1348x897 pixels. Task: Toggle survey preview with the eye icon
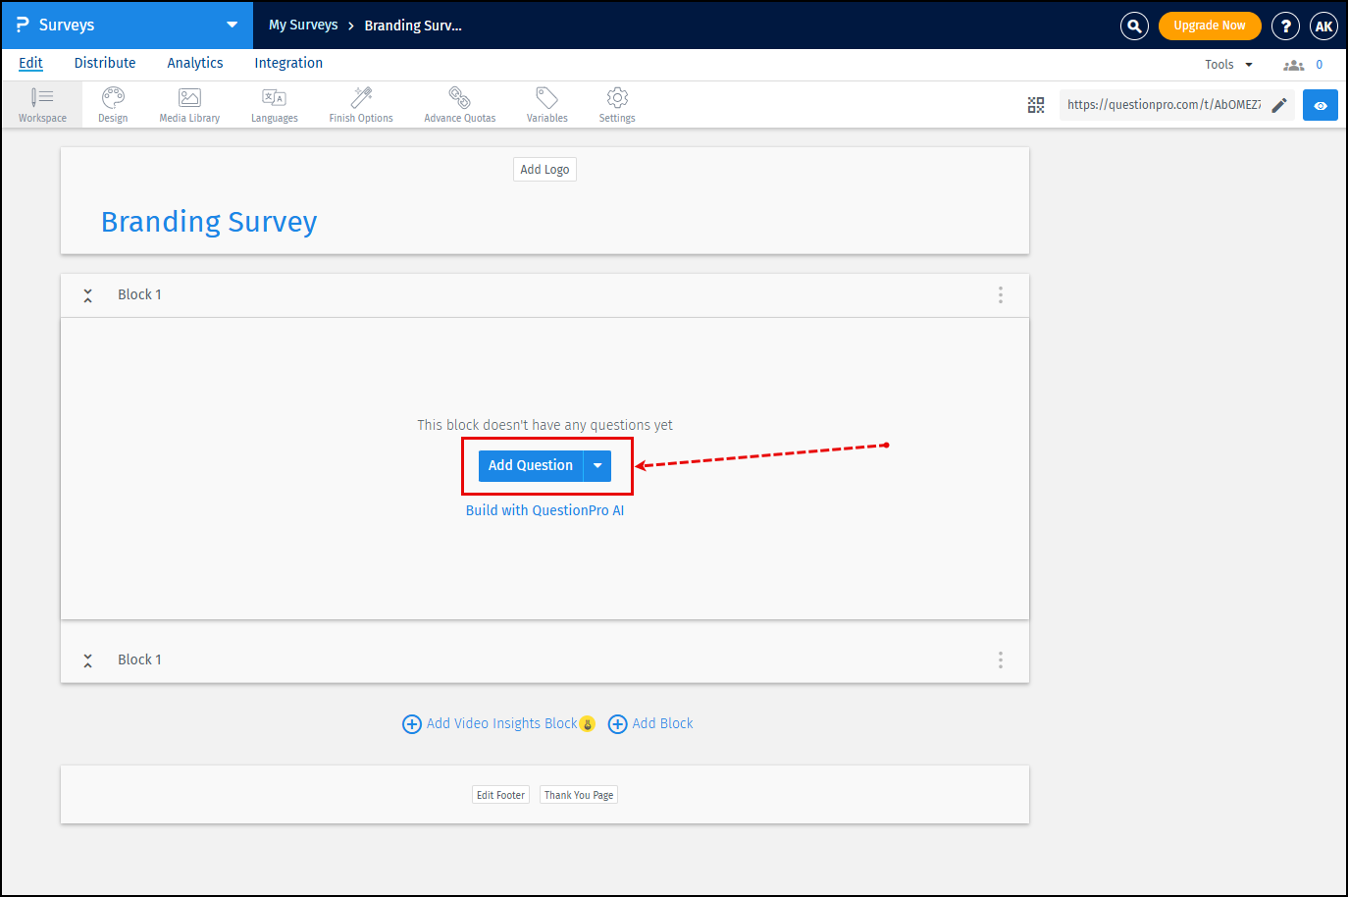pyautogui.click(x=1320, y=104)
